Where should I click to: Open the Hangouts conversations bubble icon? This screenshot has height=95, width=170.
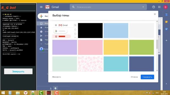tap(56, 88)
